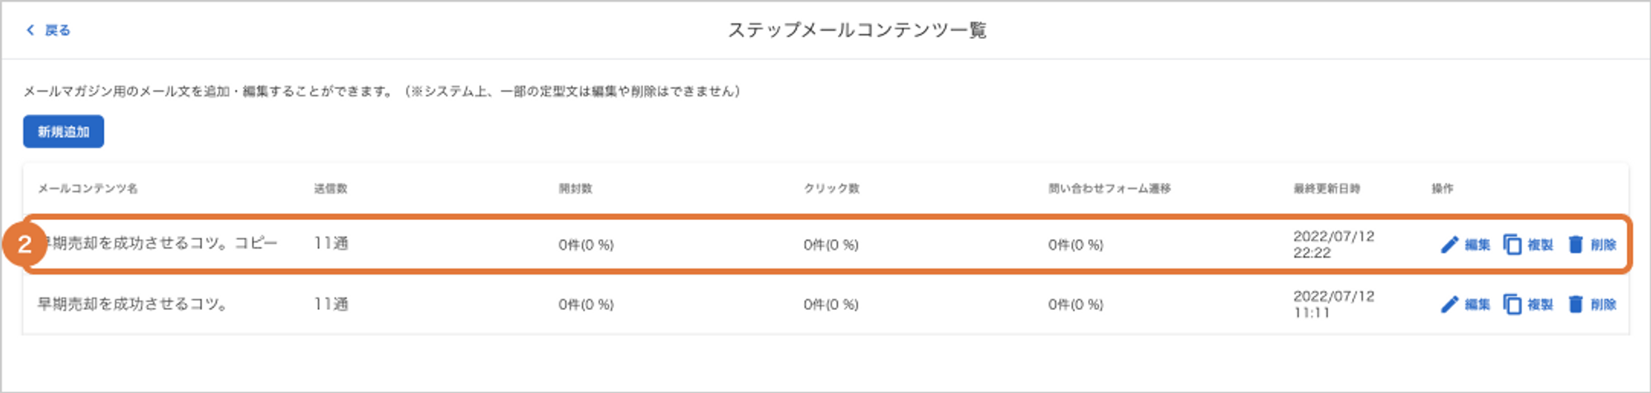Image resolution: width=1651 pixels, height=393 pixels.
Task: Click 削除 text in the bottom row
Action: click(1603, 305)
